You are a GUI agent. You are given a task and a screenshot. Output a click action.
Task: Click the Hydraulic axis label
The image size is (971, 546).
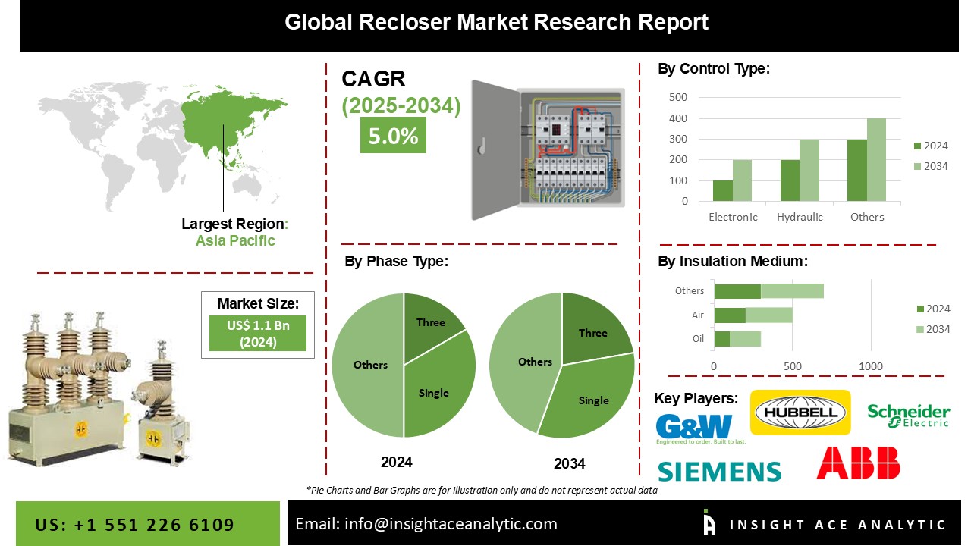pos(800,217)
